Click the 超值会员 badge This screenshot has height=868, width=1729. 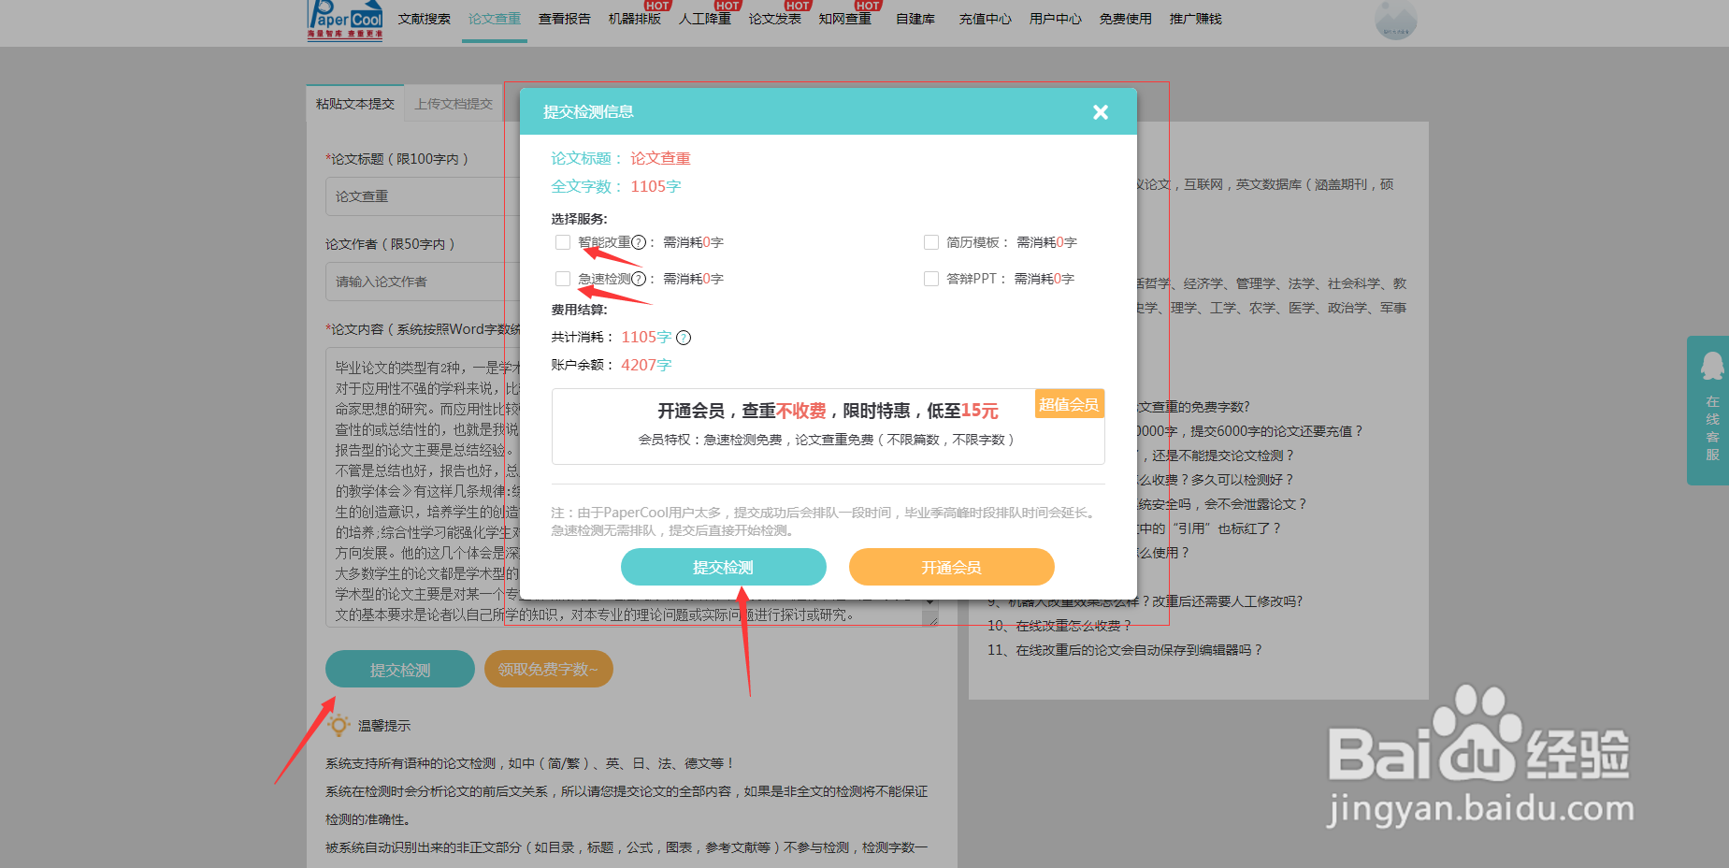tap(1069, 404)
